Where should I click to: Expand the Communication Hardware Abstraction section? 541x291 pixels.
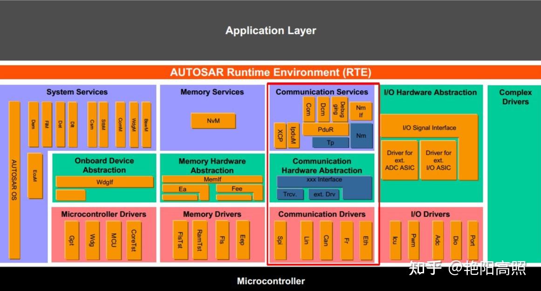tap(322, 165)
